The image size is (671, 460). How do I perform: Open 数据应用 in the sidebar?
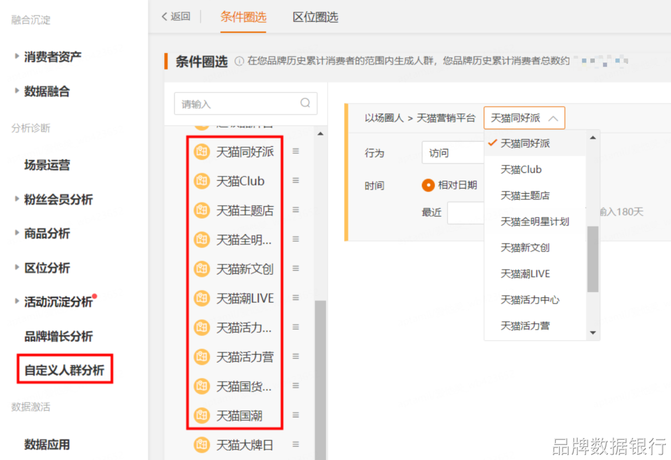coord(47,444)
